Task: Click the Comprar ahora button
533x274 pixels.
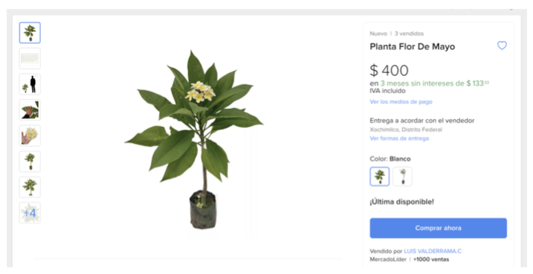Action: point(438,228)
